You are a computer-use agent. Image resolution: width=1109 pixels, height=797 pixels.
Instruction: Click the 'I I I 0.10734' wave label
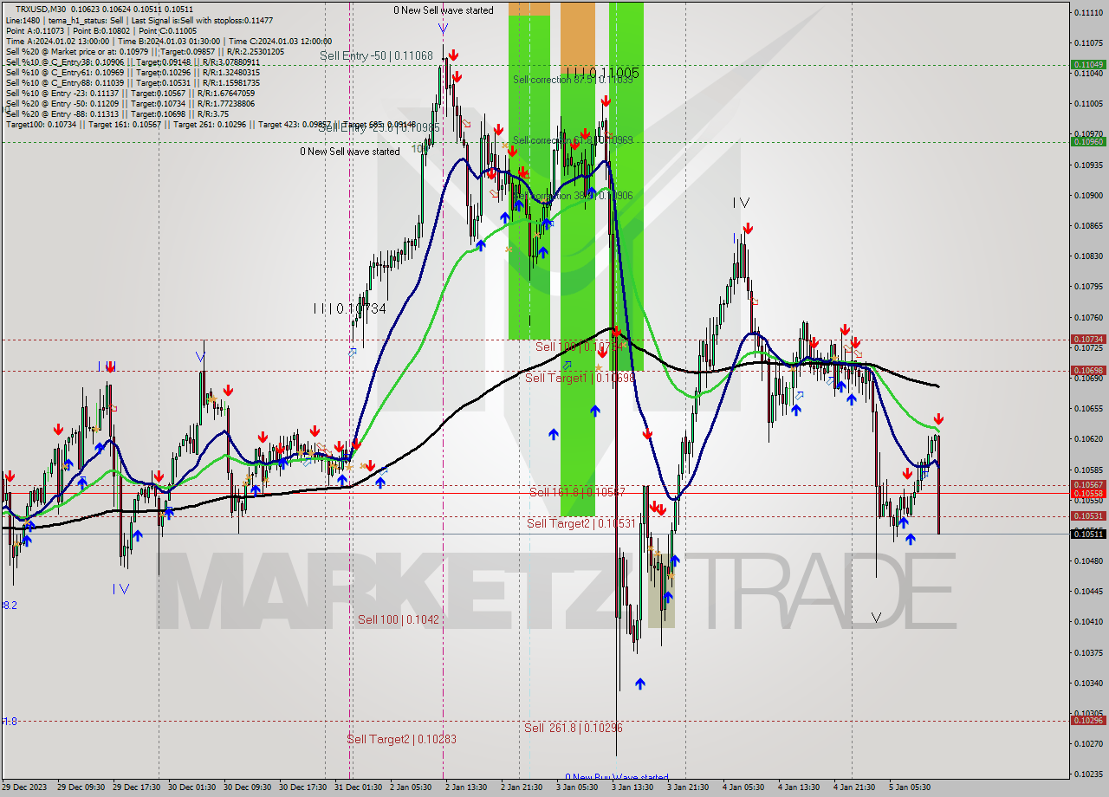(x=349, y=308)
